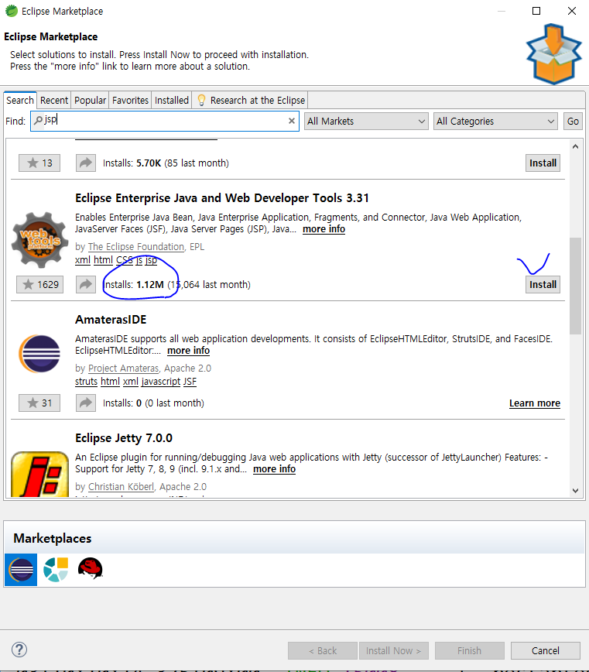Click the magnifier icon in Find field
Screen dimensions: 589x672
coord(38,120)
